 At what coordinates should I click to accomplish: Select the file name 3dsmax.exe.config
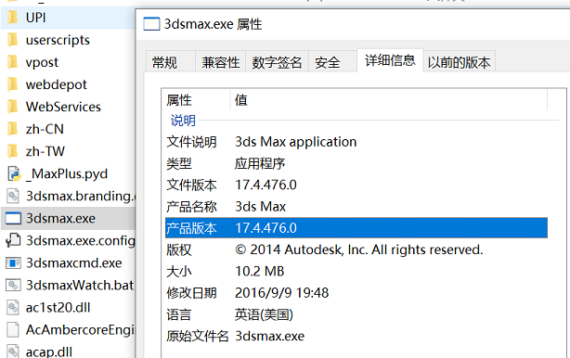pos(81,241)
